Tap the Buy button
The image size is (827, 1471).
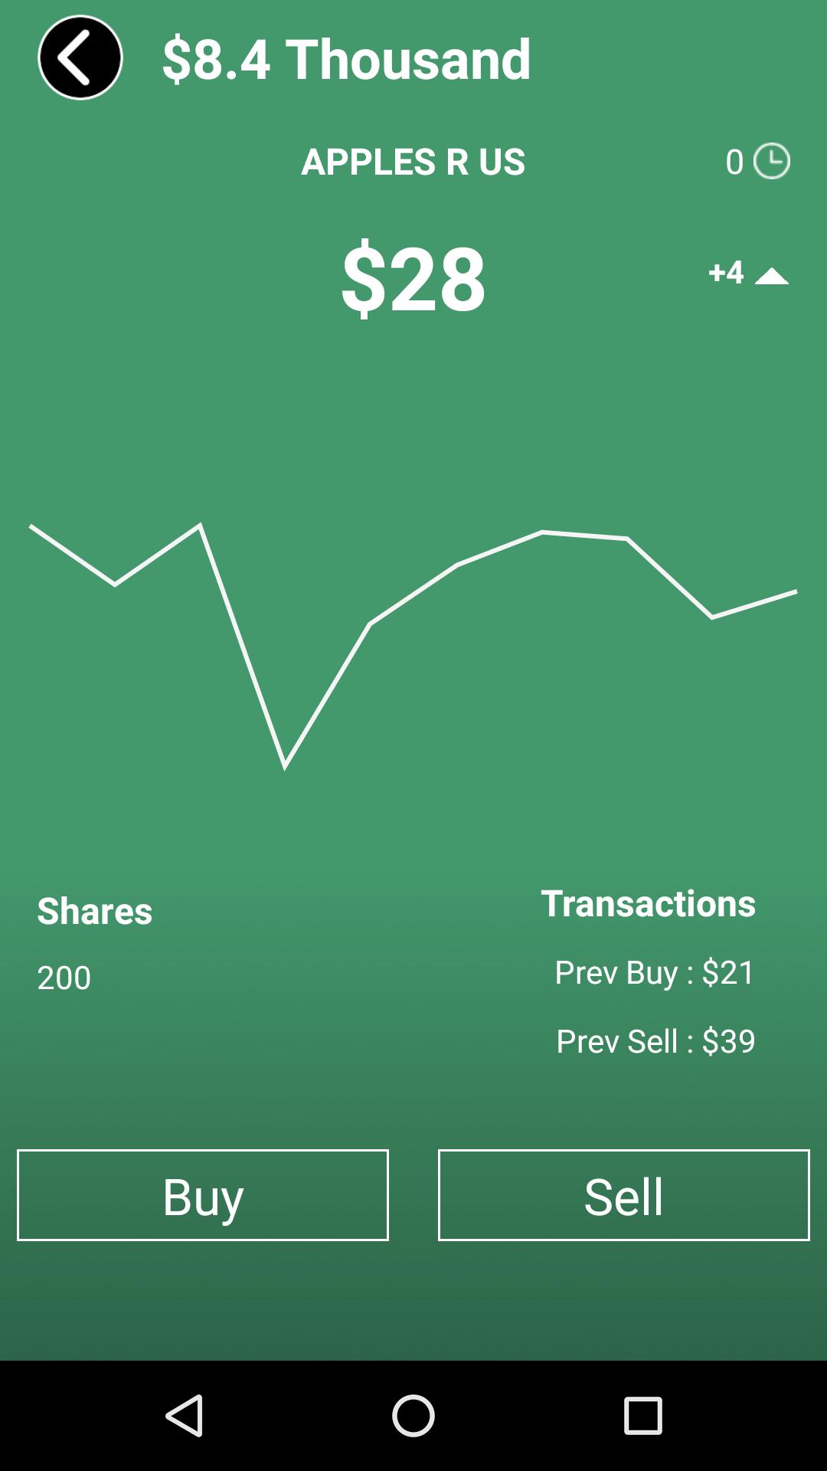click(x=203, y=1195)
